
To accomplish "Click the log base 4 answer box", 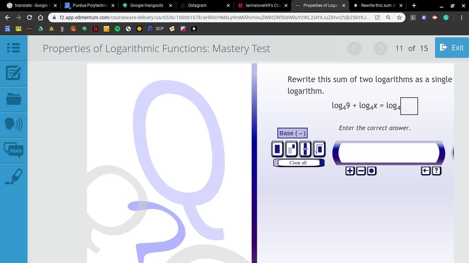I will tap(409, 106).
